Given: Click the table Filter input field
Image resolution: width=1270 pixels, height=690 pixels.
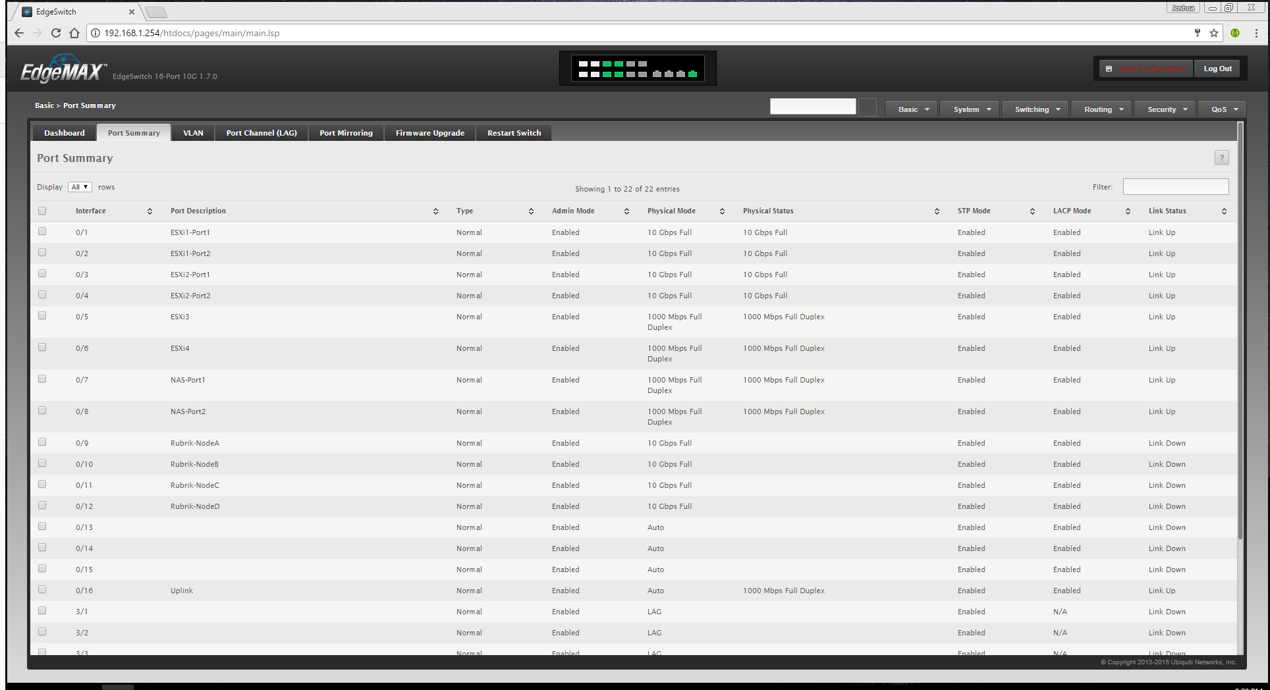Looking at the screenshot, I should tap(1175, 187).
